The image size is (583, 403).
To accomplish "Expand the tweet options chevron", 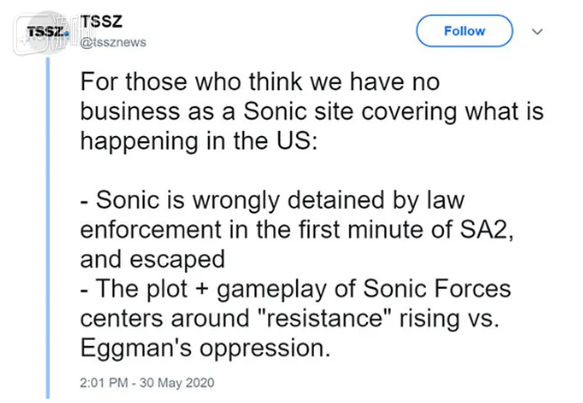I will [x=536, y=32].
